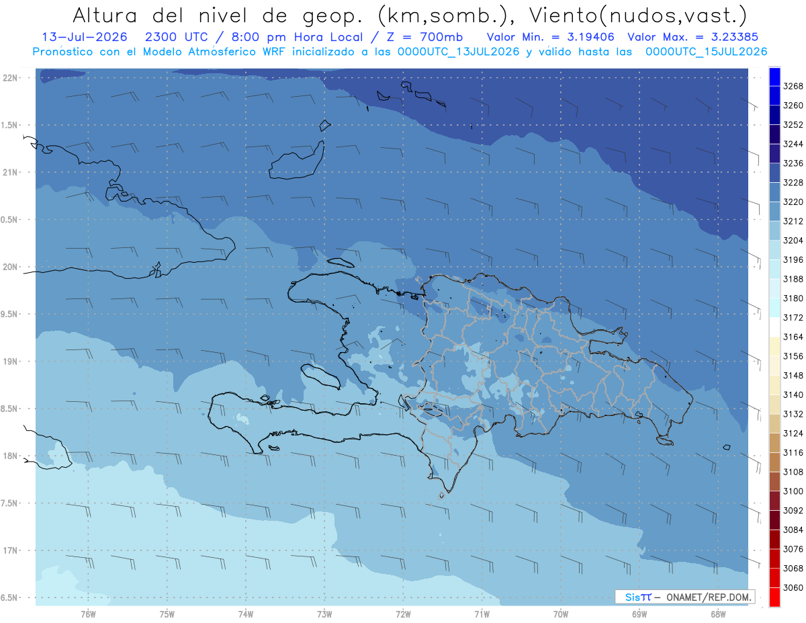Click the colorbar value '3108'
The image size is (806, 623).
793,472
